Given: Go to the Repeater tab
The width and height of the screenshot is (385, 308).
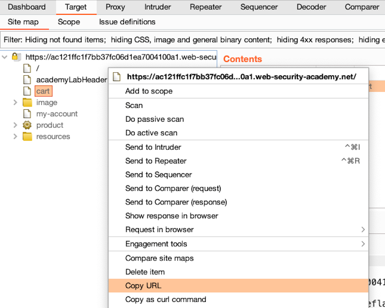Looking at the screenshot, I should coord(206,7).
